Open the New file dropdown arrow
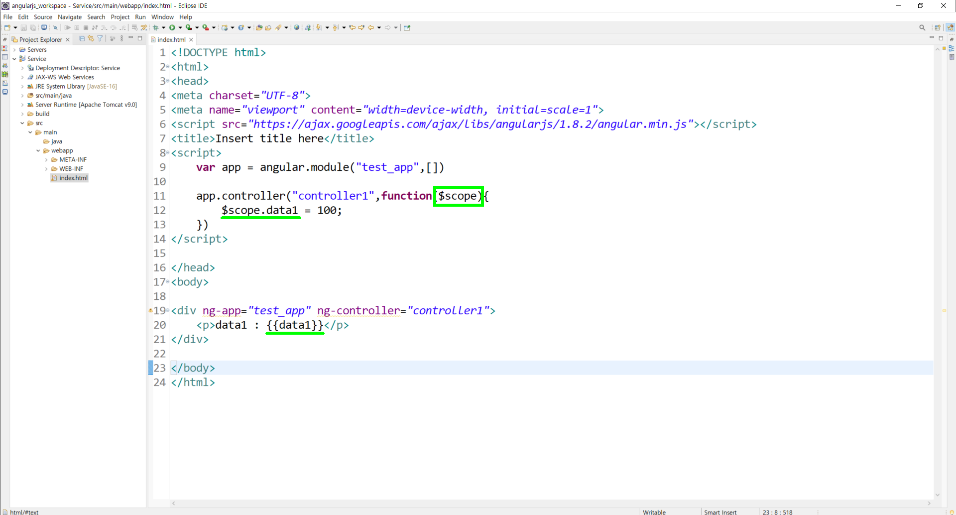This screenshot has height=515, width=956. click(15, 27)
